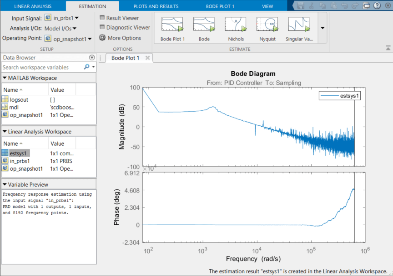Click the Search workspace variables field

(x=42, y=67)
